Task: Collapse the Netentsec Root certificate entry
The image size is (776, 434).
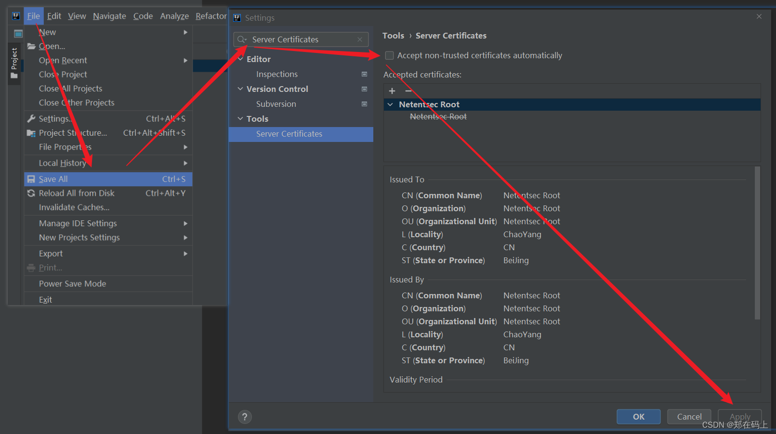Action: tap(390, 104)
